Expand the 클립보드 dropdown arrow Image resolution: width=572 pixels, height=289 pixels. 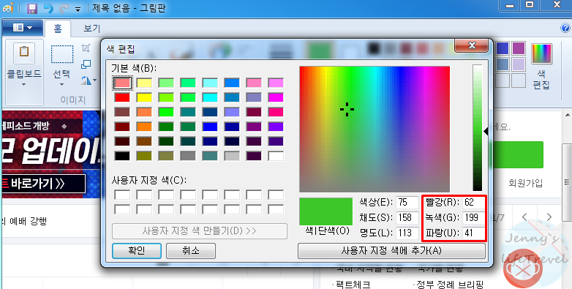23,85
